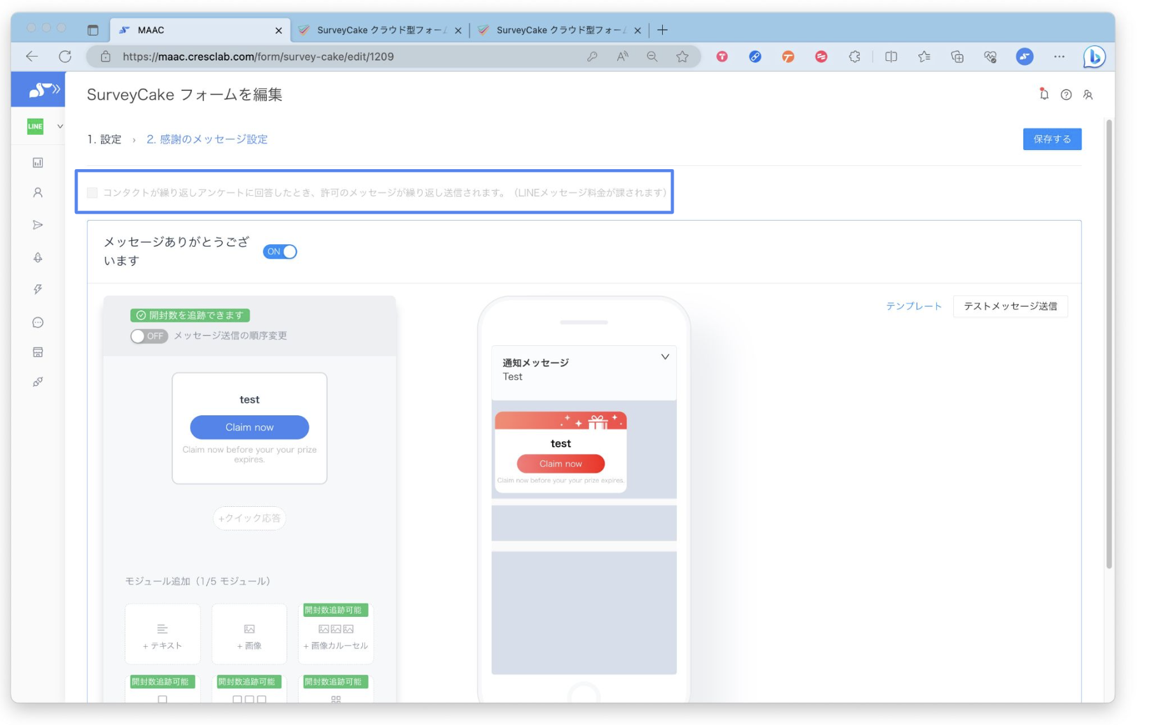Open the storefront icon in sidebar
This screenshot has height=725, width=1149.
[x=38, y=352]
